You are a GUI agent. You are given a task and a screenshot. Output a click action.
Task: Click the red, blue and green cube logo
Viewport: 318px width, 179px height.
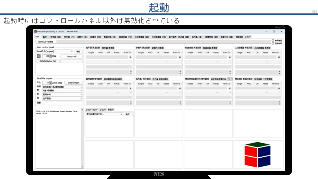(x=257, y=155)
